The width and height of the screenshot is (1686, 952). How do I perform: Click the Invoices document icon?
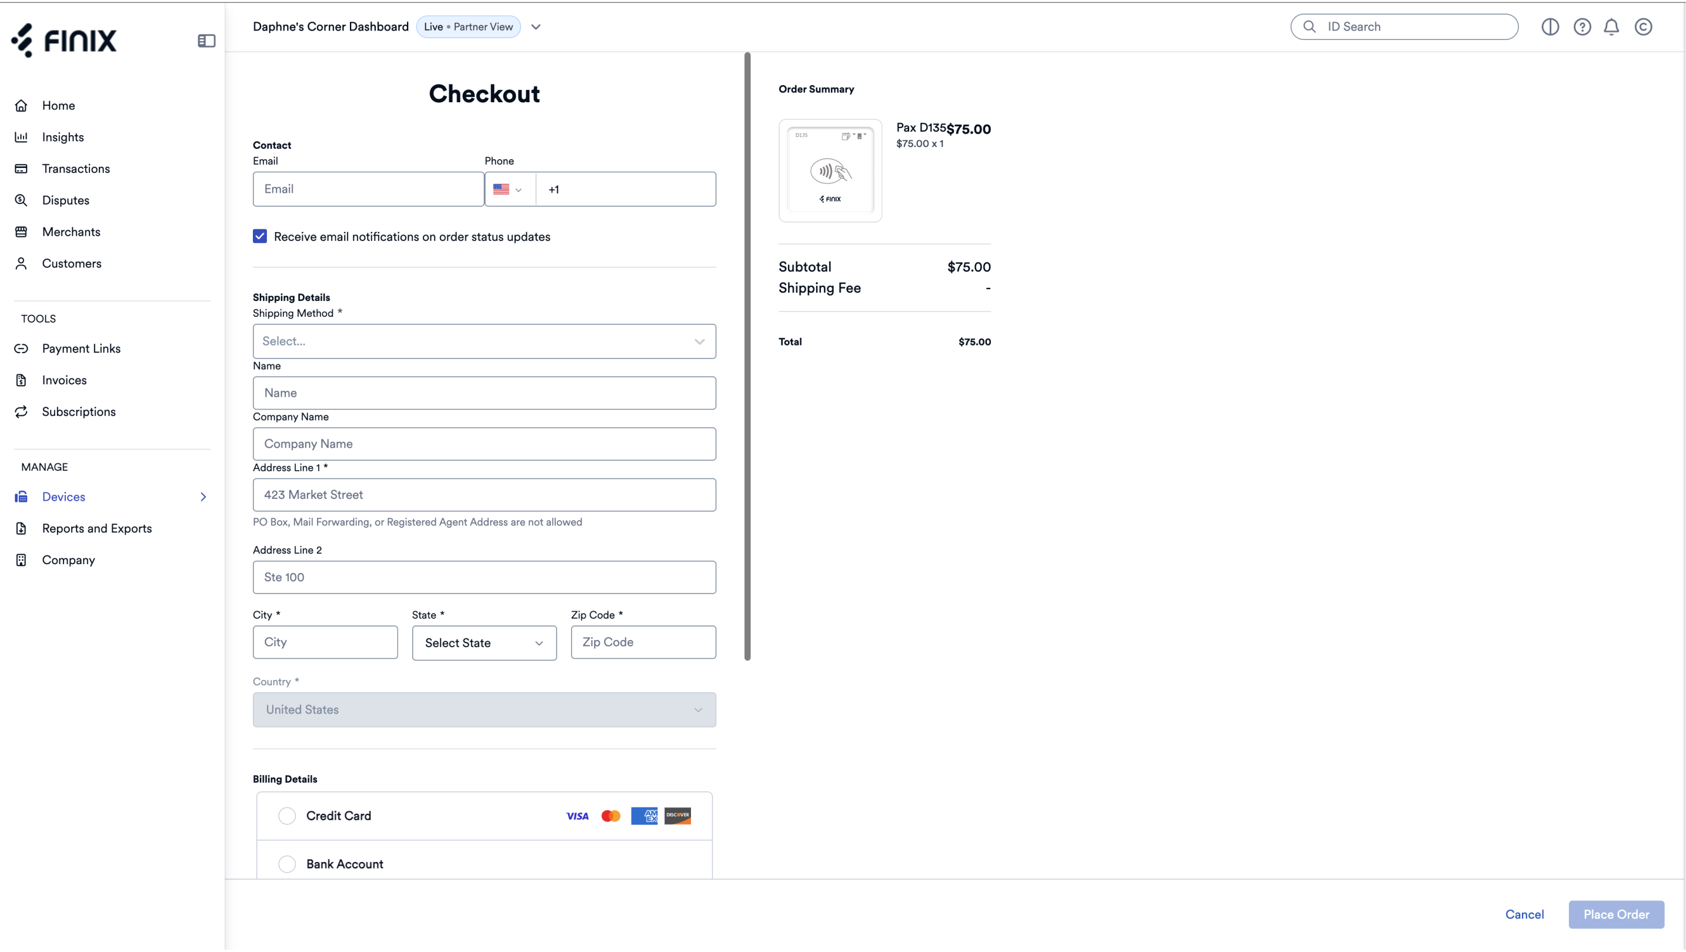point(21,380)
